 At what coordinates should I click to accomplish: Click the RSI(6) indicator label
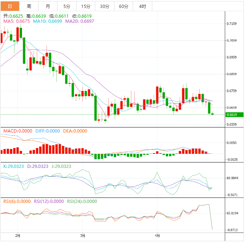[17, 201]
